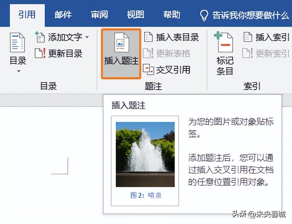Click the lightbulb Tell Me icon
Image resolution: width=292 pixels, height=224 pixels.
point(204,16)
